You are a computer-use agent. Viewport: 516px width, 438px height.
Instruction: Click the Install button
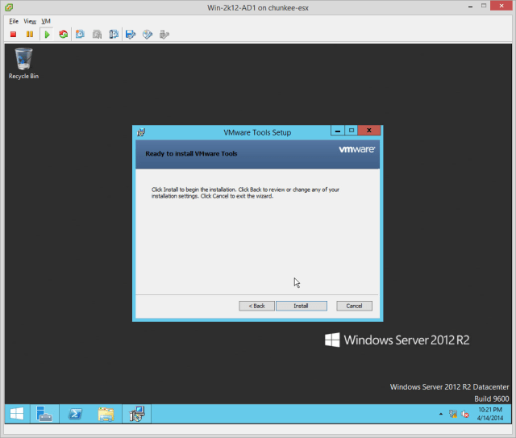[x=302, y=306]
